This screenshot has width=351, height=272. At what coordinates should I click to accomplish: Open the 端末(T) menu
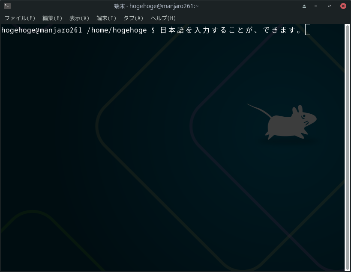(106, 18)
